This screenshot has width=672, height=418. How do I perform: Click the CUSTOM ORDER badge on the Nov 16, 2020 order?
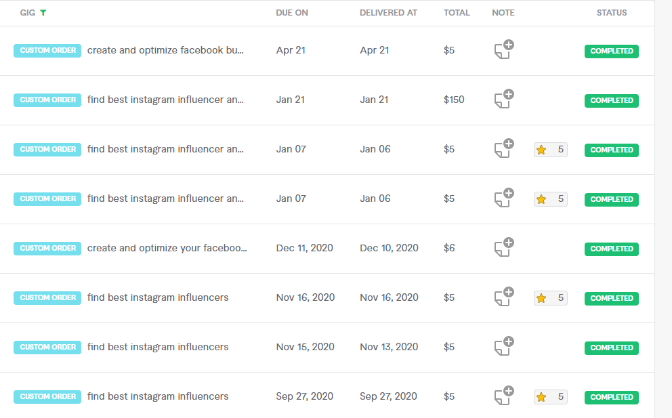tap(47, 298)
